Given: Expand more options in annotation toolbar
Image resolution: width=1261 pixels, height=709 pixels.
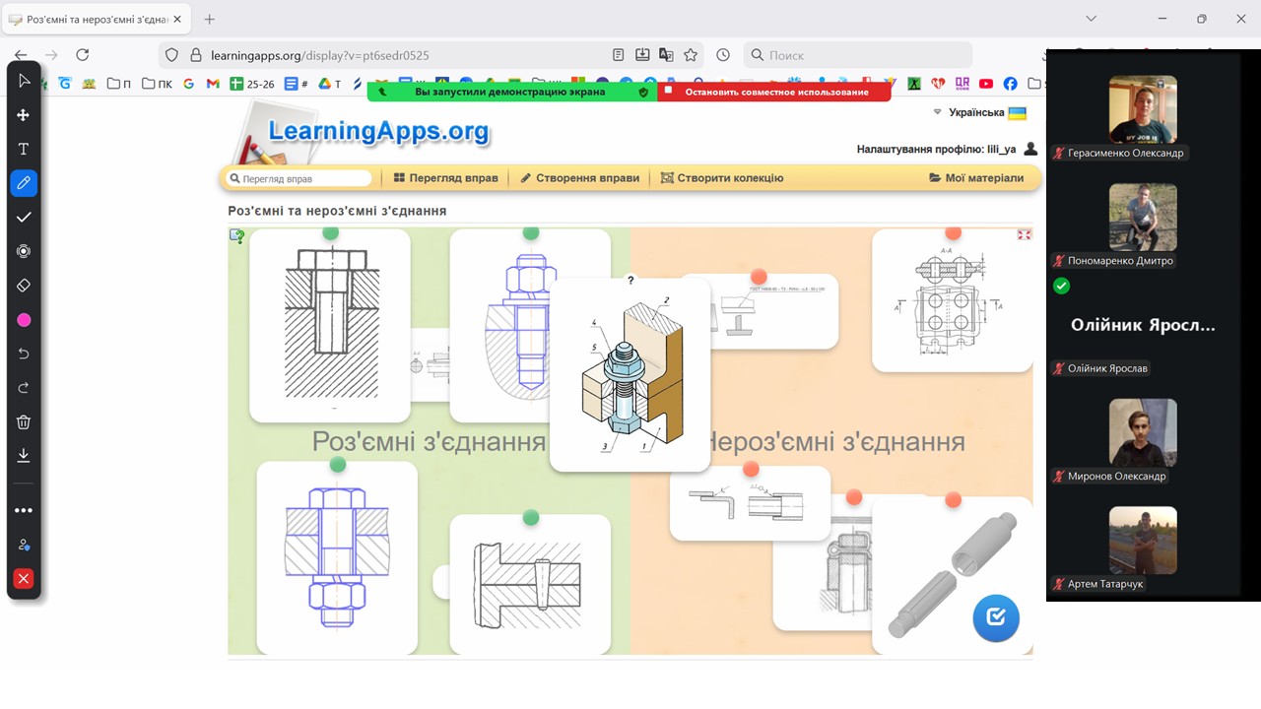Looking at the screenshot, I should tap(24, 510).
